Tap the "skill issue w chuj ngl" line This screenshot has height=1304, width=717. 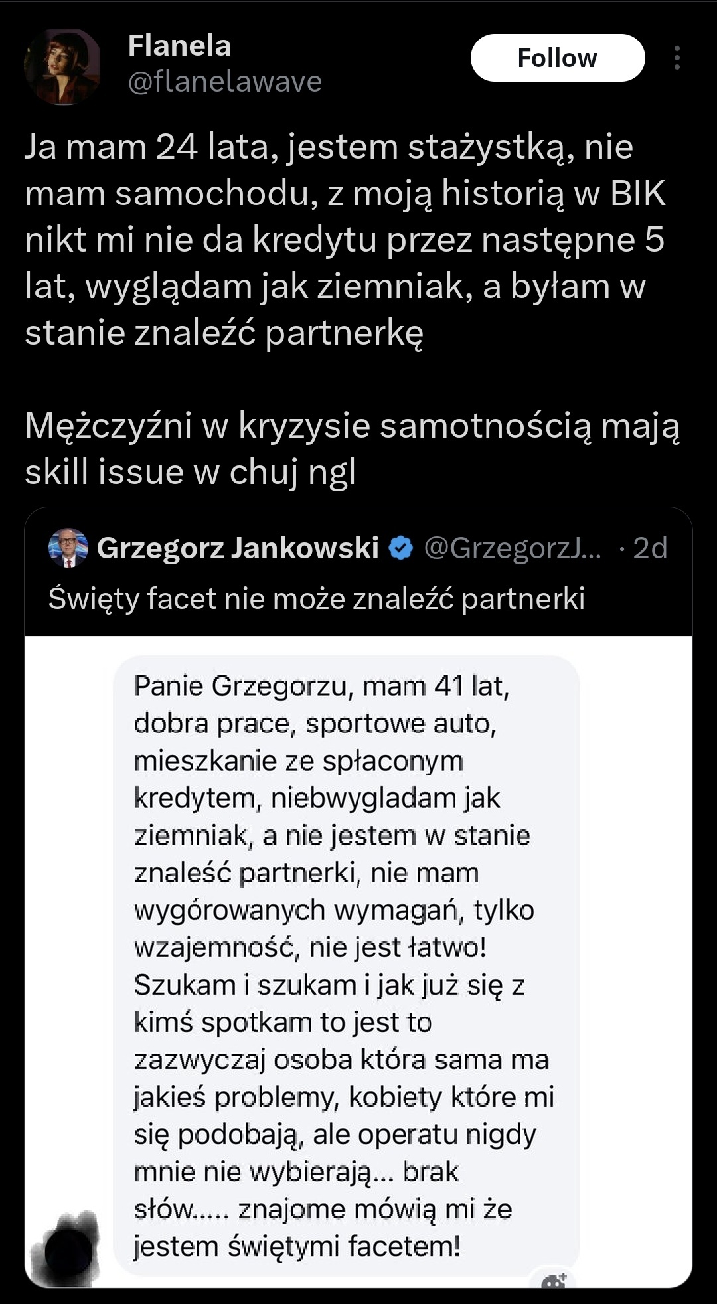coord(191,472)
